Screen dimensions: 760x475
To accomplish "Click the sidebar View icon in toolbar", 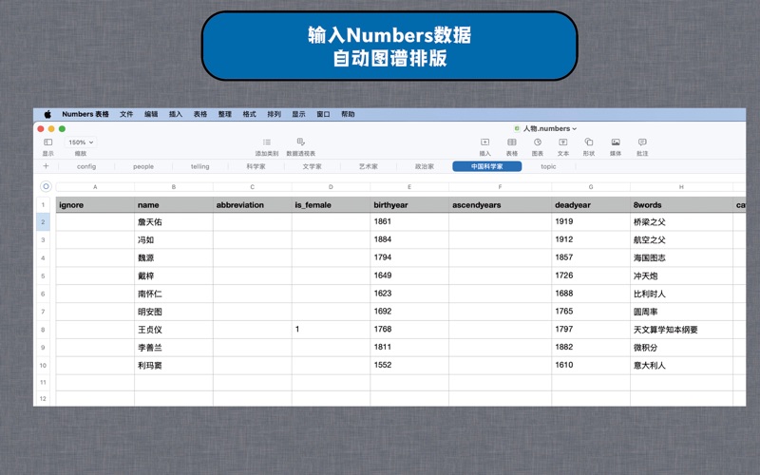I will [48, 142].
